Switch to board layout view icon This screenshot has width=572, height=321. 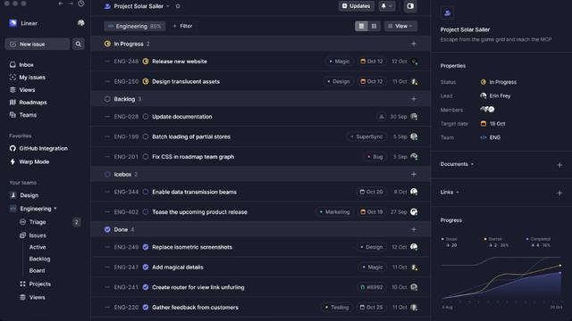pyautogui.click(x=374, y=26)
